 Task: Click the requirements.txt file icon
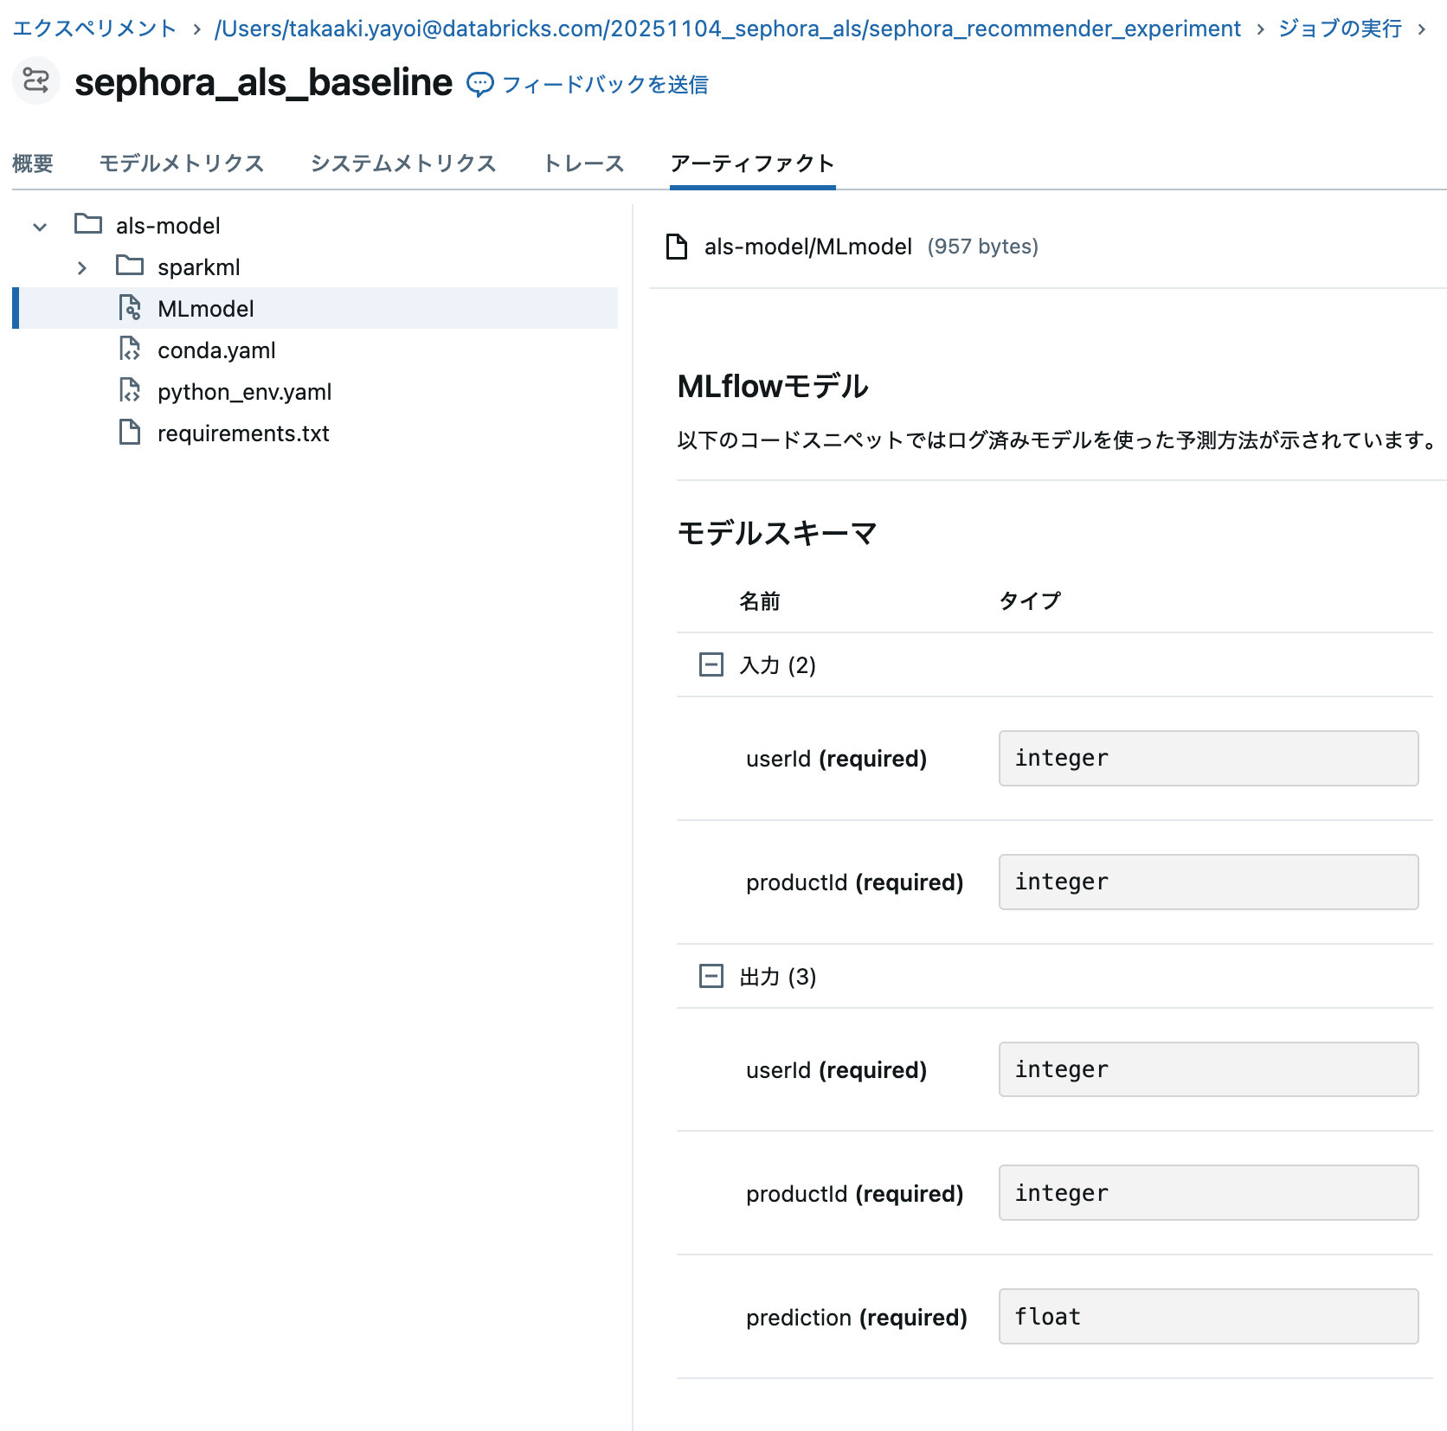[130, 432]
